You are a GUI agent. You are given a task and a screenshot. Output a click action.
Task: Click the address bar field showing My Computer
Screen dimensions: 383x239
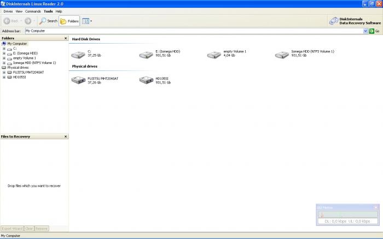coord(194,31)
